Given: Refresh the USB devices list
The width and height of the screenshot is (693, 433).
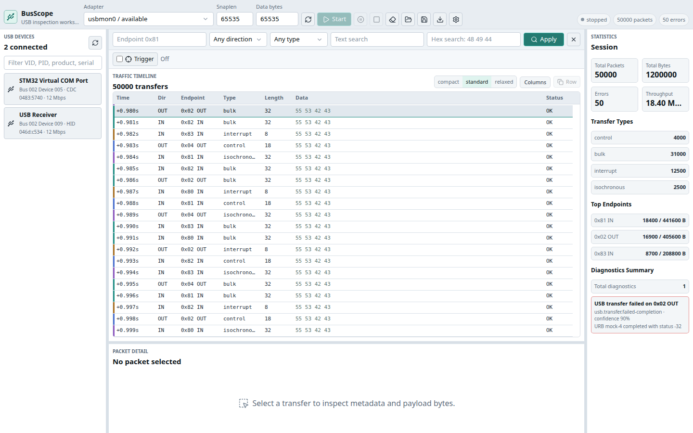Looking at the screenshot, I should (x=95, y=43).
